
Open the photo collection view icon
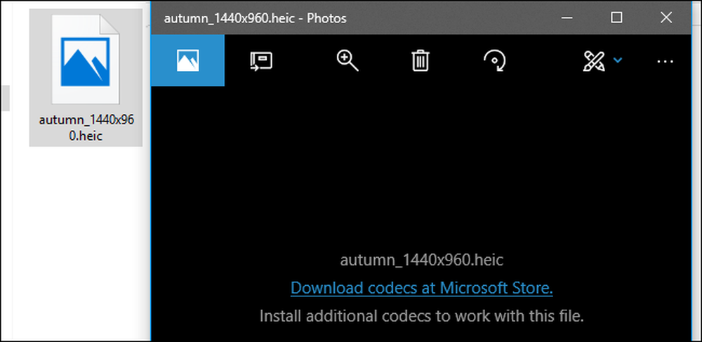(187, 60)
